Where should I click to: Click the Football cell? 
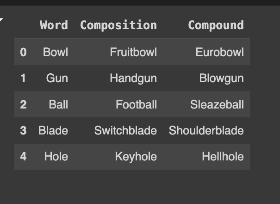click(x=136, y=104)
